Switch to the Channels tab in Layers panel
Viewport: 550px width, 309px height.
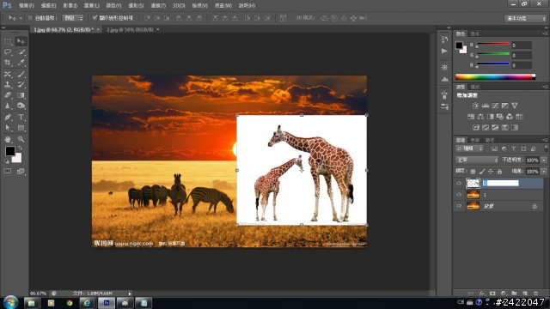474,140
